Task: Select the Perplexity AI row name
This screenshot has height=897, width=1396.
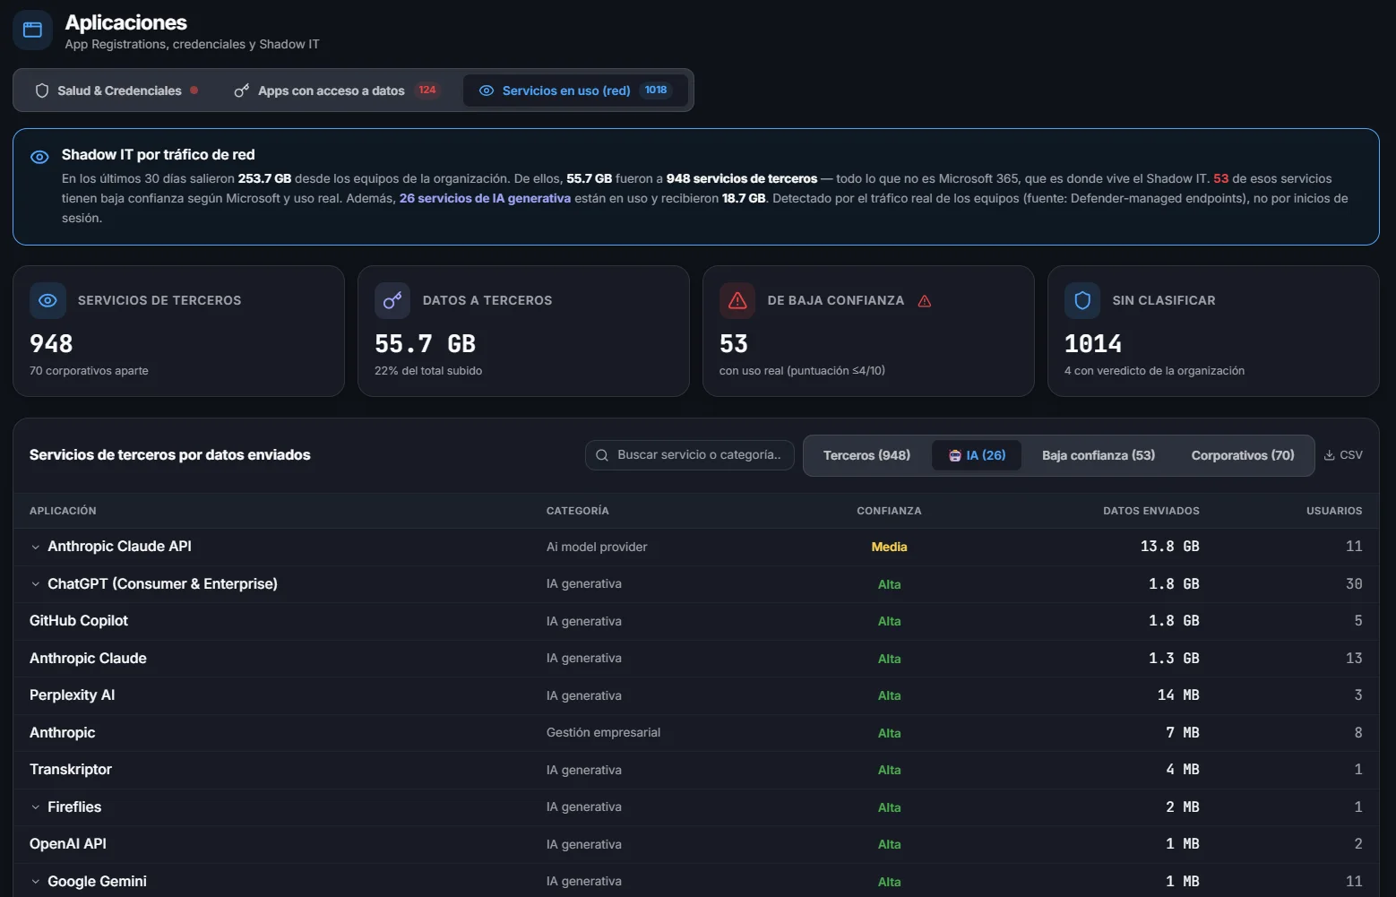Action: [x=72, y=695]
